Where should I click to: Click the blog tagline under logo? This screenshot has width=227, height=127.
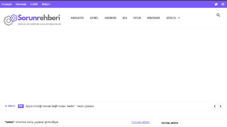[40, 24]
